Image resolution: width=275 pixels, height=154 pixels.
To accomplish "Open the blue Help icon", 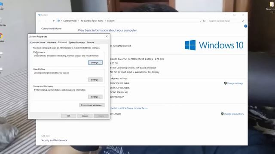I will [246, 26].
